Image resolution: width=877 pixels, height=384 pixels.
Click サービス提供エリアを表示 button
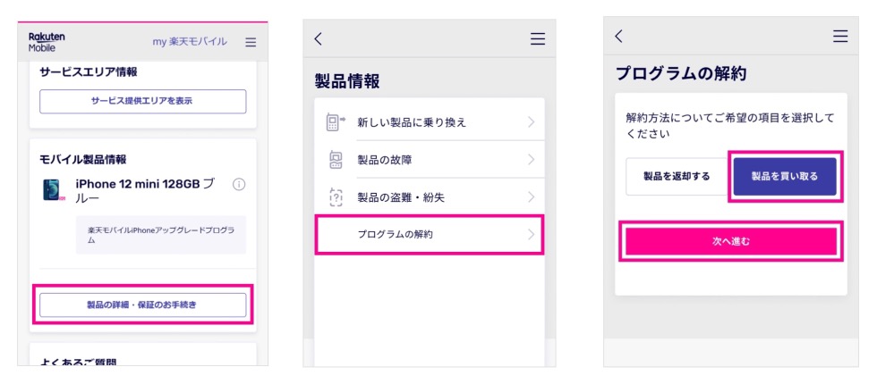[x=142, y=101]
